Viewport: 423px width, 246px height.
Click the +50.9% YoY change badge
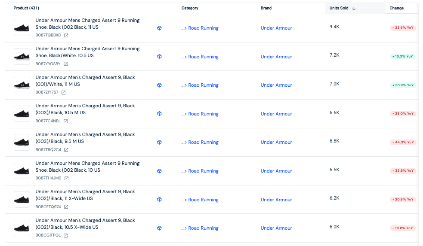403,85
